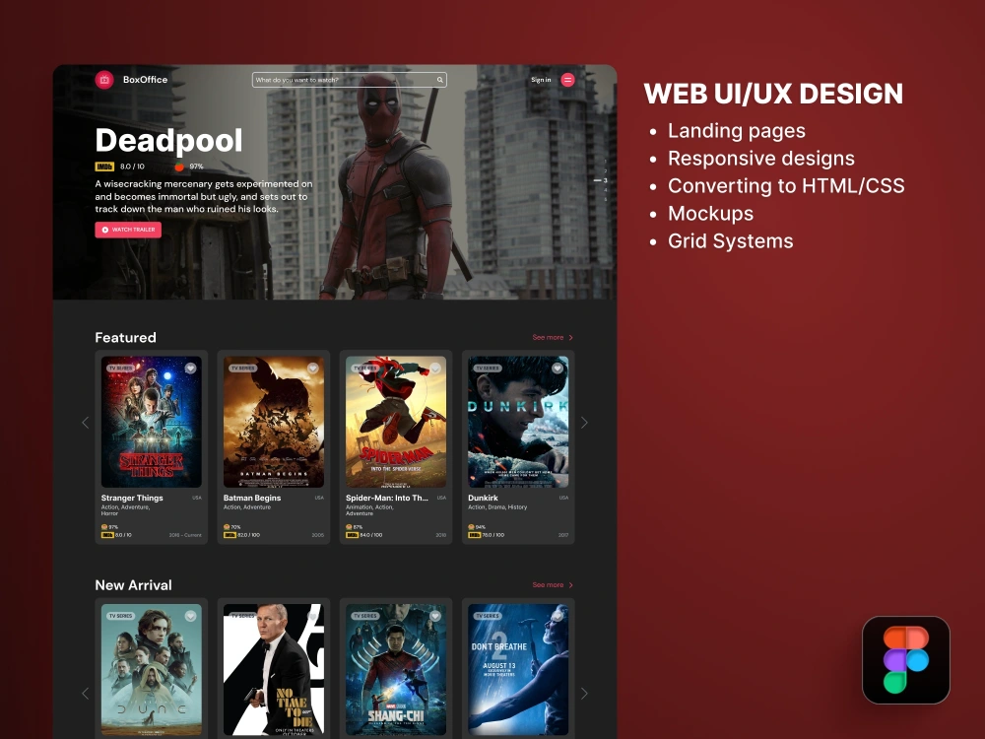The height and width of the screenshot is (739, 985).
Task: Open the Dunkirk poster
Action: [518, 422]
